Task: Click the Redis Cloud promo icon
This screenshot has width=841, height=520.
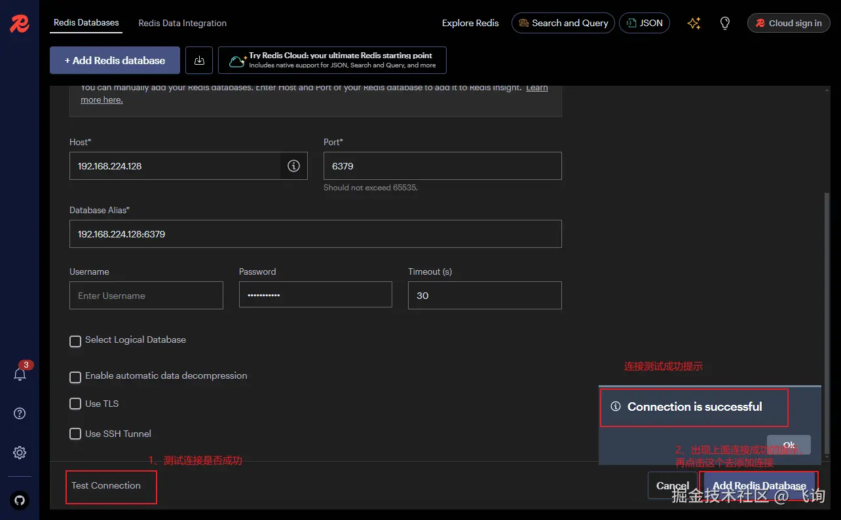Action: (236, 61)
